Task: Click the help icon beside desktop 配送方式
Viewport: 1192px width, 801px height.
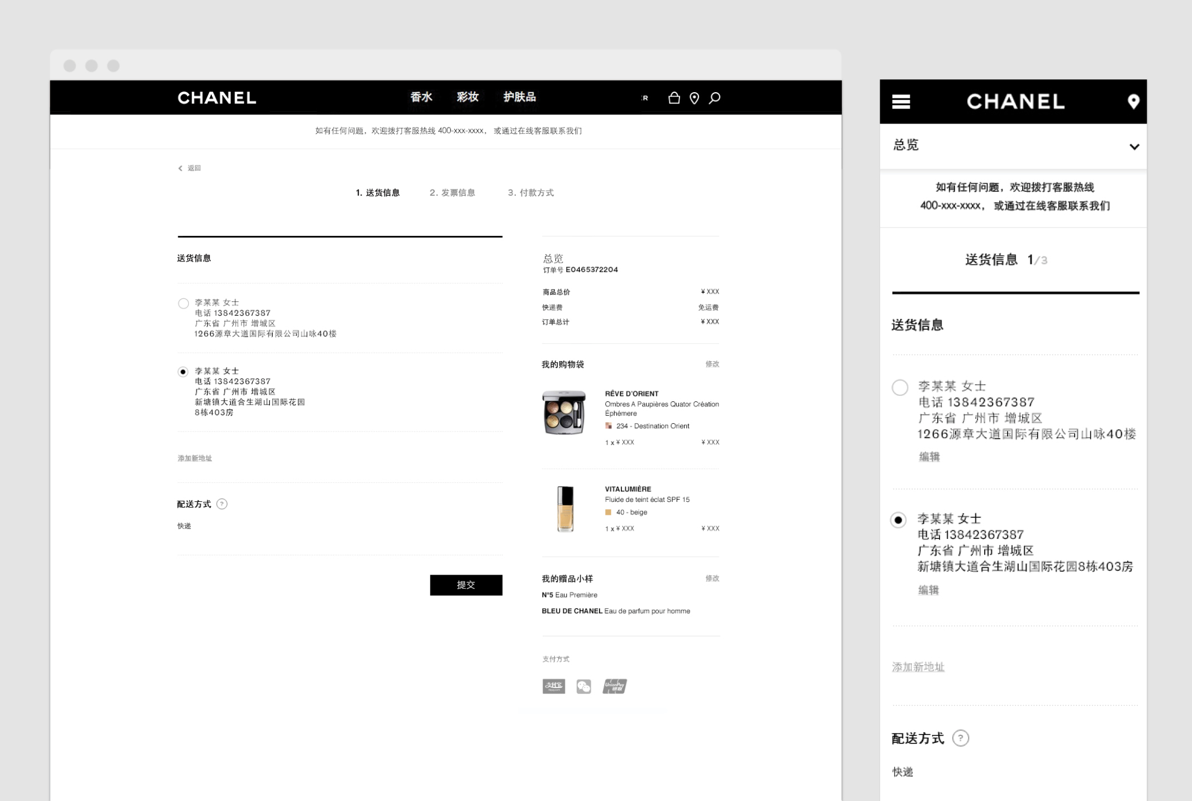Action: point(222,504)
